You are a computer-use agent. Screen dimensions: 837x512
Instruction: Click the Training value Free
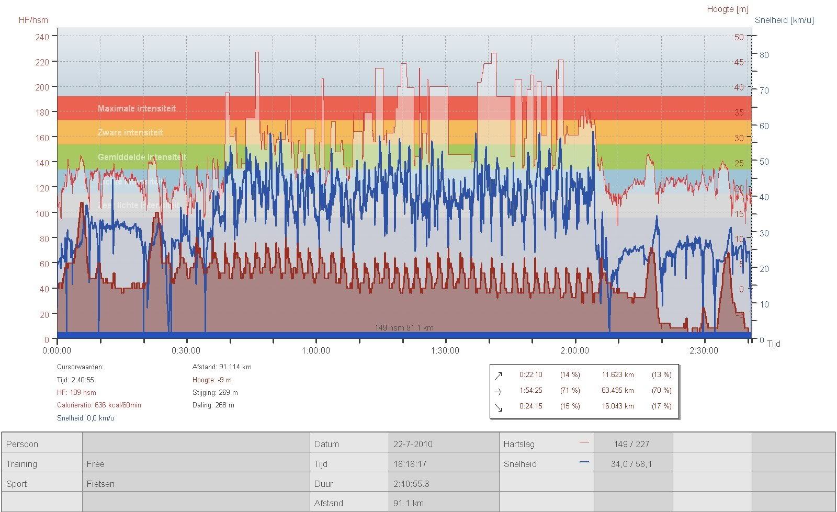pyautogui.click(x=95, y=464)
